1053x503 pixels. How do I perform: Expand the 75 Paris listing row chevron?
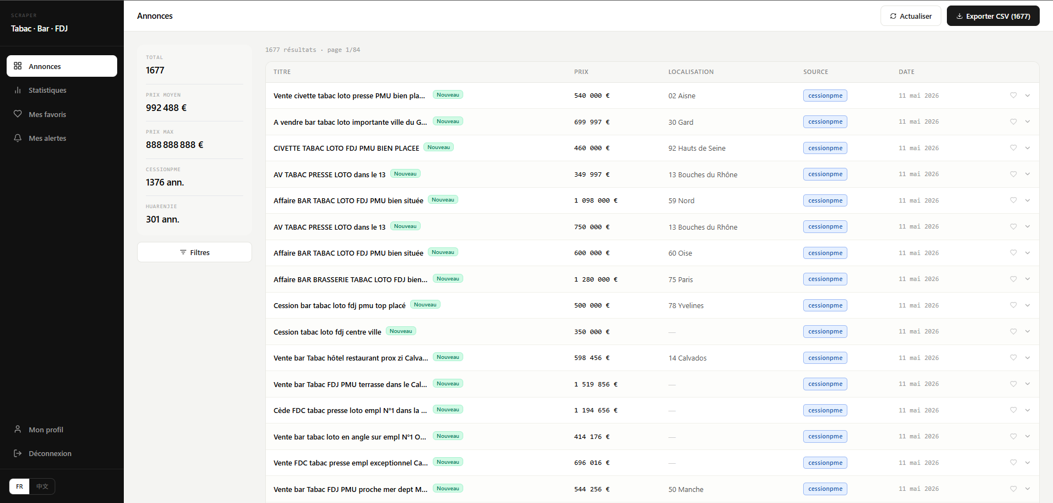coord(1028,279)
